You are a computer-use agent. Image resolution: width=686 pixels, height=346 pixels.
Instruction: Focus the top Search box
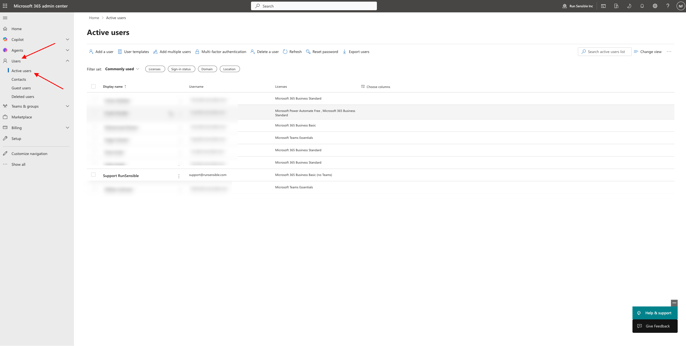point(314,6)
